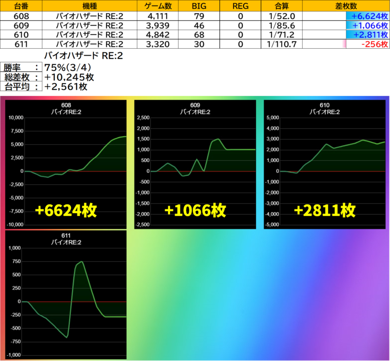This screenshot has height=361, width=390.
Task: Open the 610 slump graph
Action: pyautogui.click(x=325, y=164)
